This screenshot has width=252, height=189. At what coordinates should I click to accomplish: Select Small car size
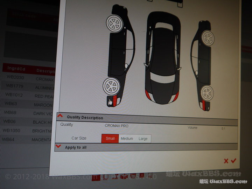tap(110, 139)
